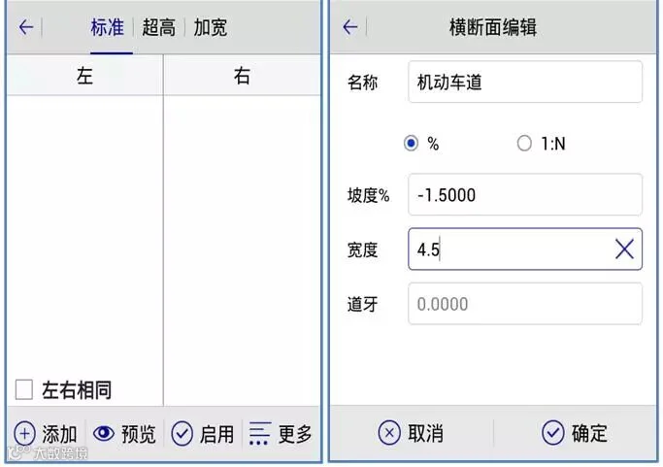Edit the 名称 field 机动车道
This screenshot has height=467, width=663.
tap(525, 82)
